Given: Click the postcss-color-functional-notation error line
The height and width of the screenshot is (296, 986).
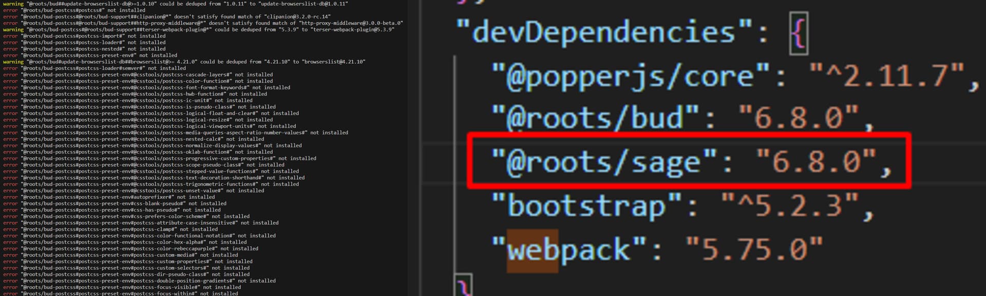Looking at the screenshot, I should point(139,236).
